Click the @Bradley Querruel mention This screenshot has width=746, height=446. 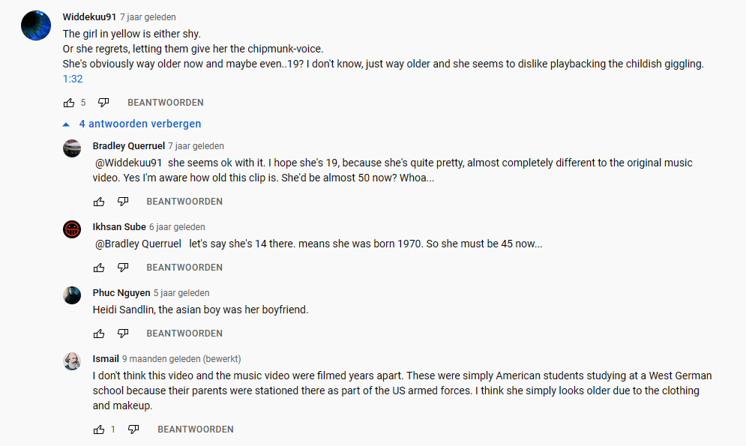(138, 244)
